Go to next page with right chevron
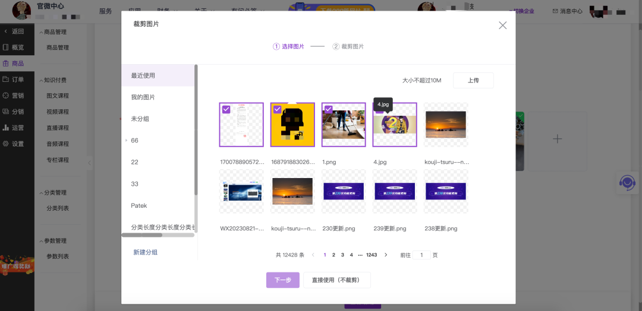The width and height of the screenshot is (642, 311). point(386,255)
